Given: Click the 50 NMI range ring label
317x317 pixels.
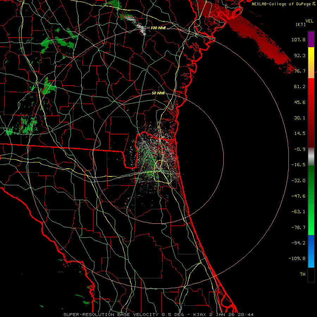Looking at the screenshot, I should click(158, 93).
